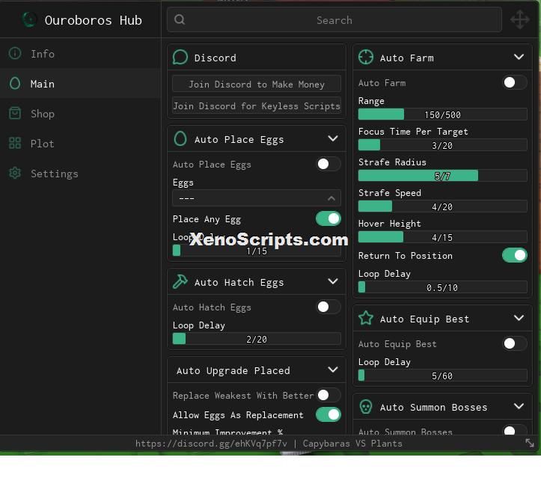The height and width of the screenshot is (478, 541).
Task: Click the resize handle icon at bottom right
Action: coord(530,443)
